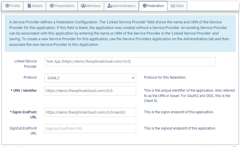Click the 'Protocol' field label

coord(30,77)
